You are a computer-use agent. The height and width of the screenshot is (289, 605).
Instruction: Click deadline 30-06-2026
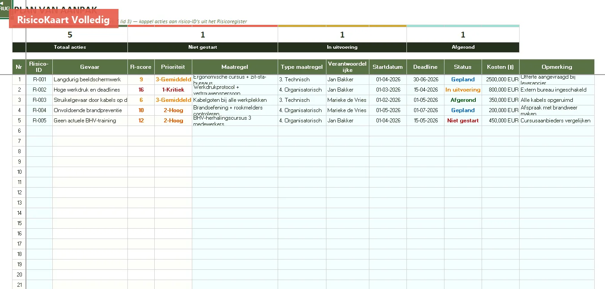[x=425, y=80]
